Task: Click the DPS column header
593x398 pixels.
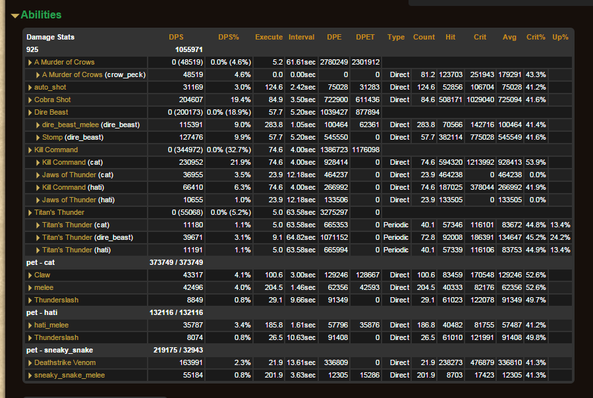Action: coord(176,37)
